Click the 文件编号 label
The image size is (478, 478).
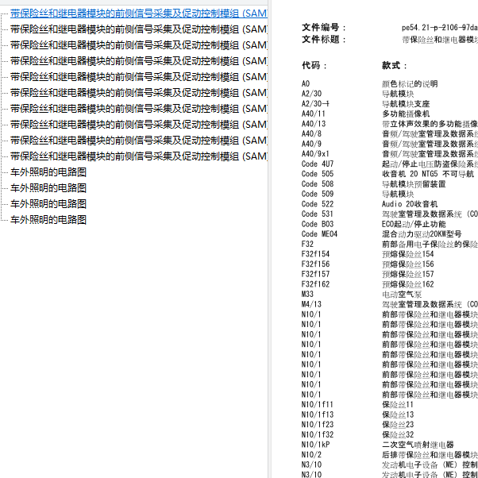pyautogui.click(x=324, y=28)
